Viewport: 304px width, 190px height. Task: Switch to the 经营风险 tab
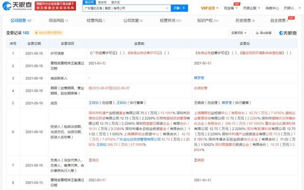click(95, 20)
